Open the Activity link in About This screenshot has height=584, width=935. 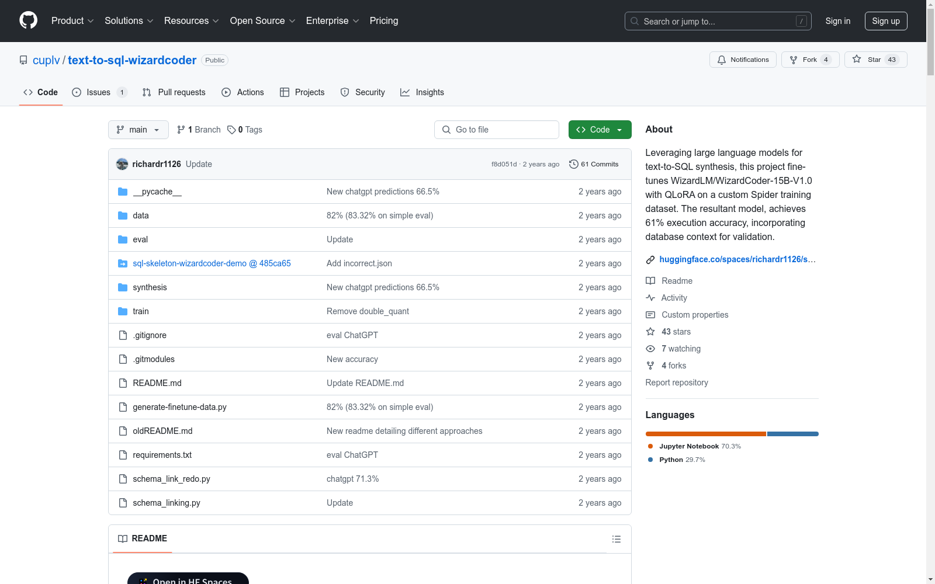click(674, 298)
